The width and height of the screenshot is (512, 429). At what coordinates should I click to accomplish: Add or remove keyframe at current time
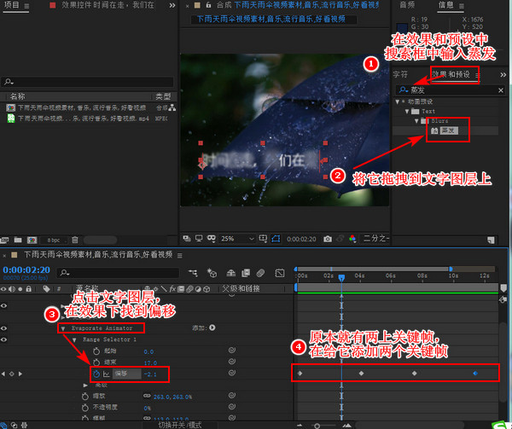pos(12,374)
